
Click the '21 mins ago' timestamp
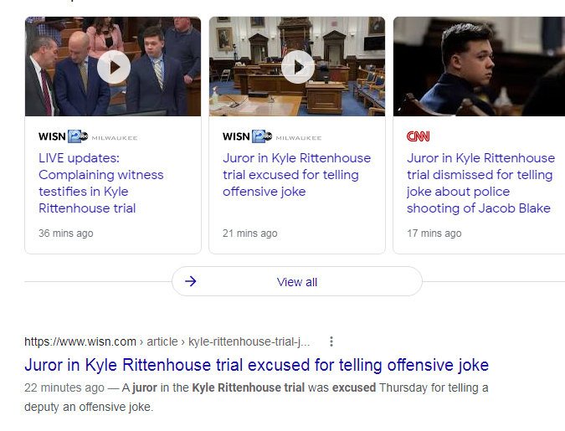[x=250, y=233]
